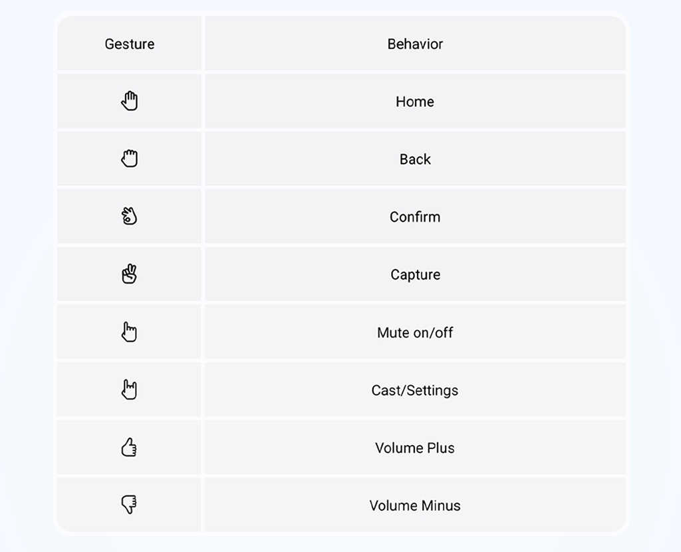
Task: Select the Home behavior cell
Action: pos(415,101)
